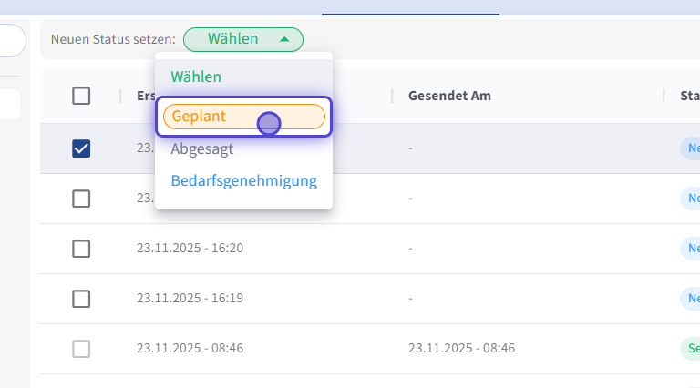Check the second table row's checkbox

click(x=81, y=198)
